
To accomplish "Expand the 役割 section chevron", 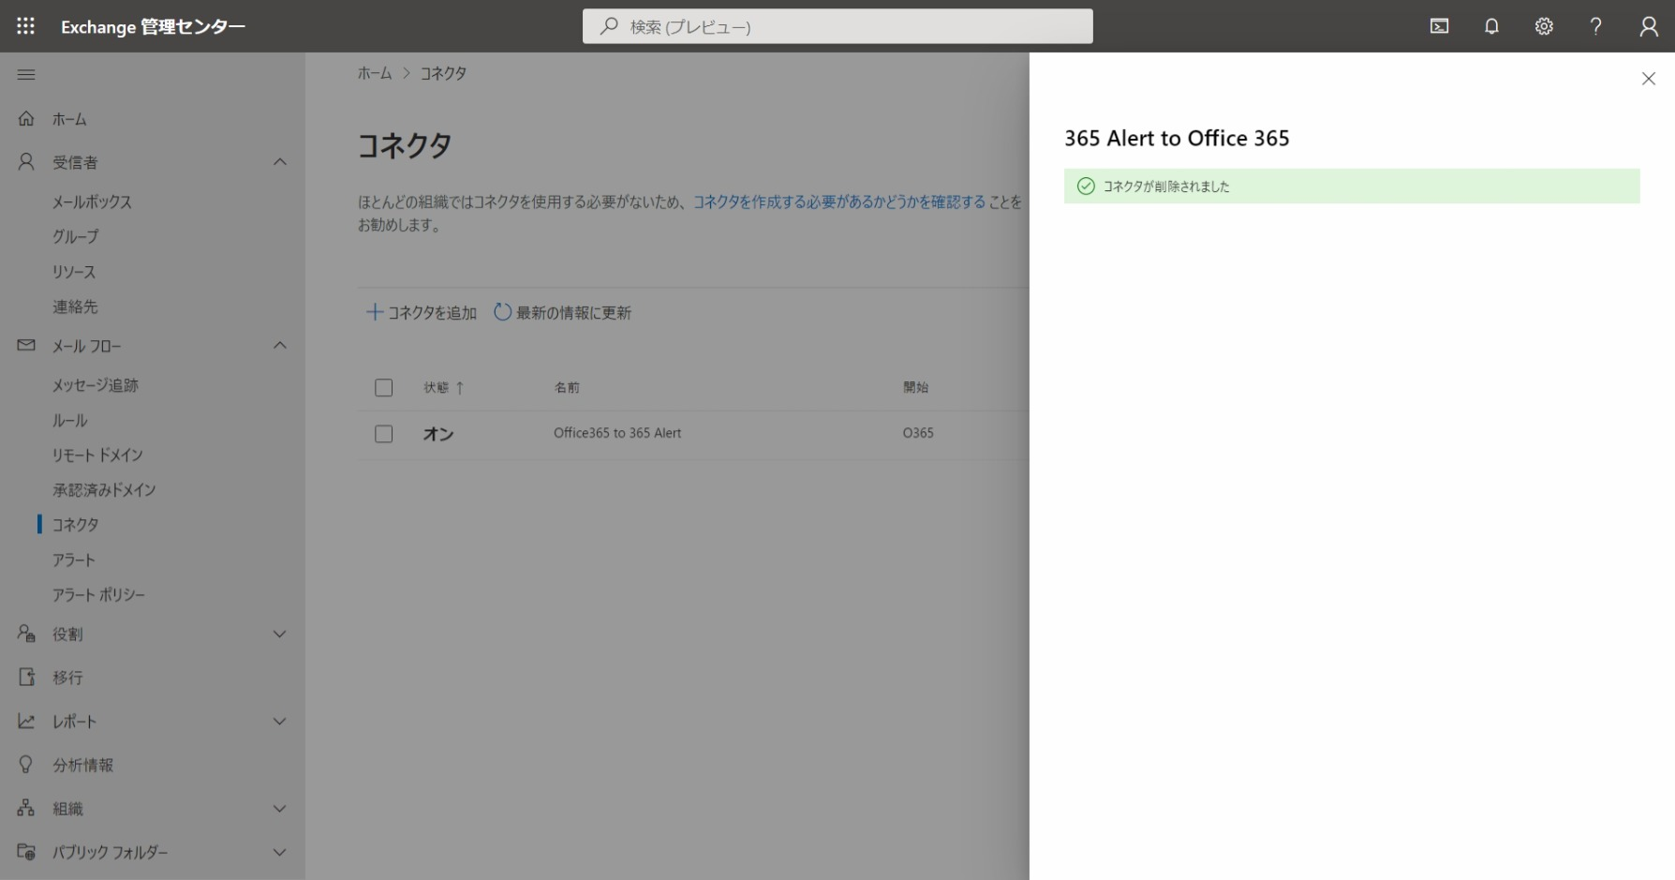I will 279,634.
